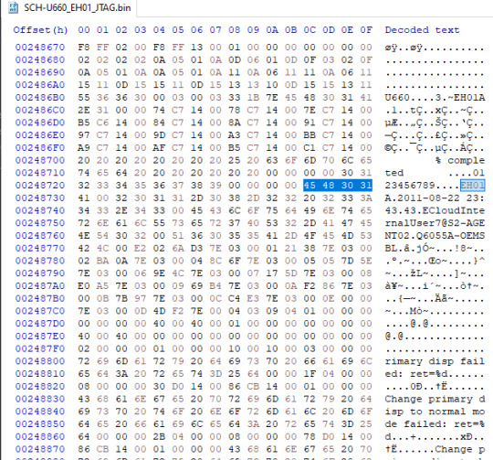The image size is (493, 460).
Task: Select offset row 002486C0
Action: (40, 110)
